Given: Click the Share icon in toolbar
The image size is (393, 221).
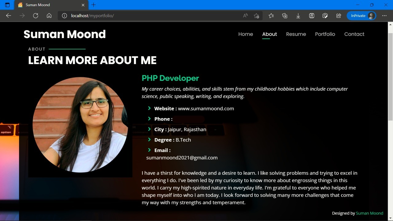Looking at the screenshot, I should point(339,16).
